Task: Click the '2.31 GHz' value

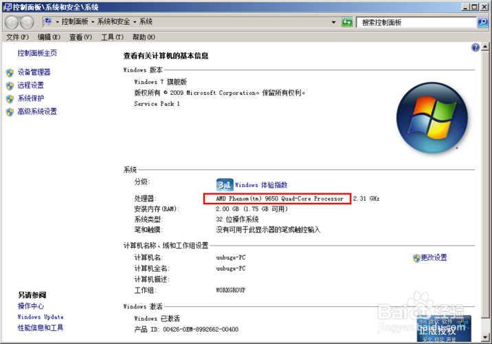Action: (x=366, y=199)
